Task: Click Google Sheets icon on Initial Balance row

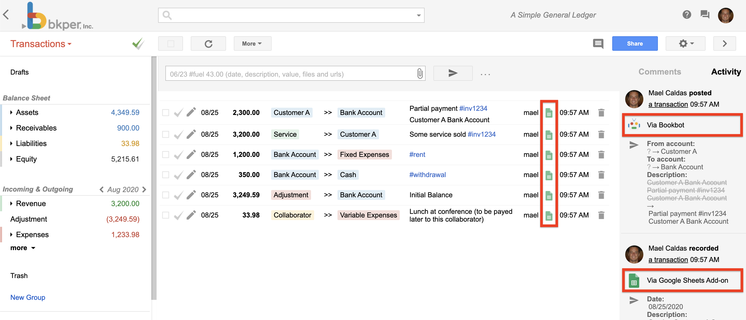Action: pyautogui.click(x=548, y=195)
